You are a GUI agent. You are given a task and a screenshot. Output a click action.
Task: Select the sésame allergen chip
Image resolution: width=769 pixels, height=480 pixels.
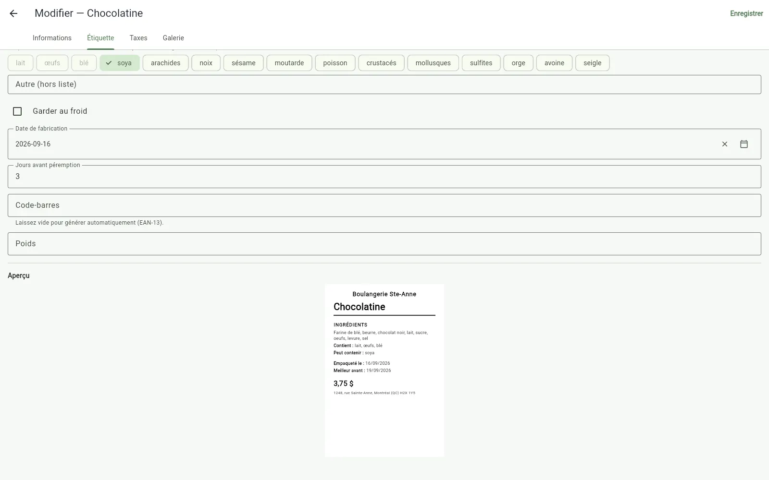click(x=244, y=63)
